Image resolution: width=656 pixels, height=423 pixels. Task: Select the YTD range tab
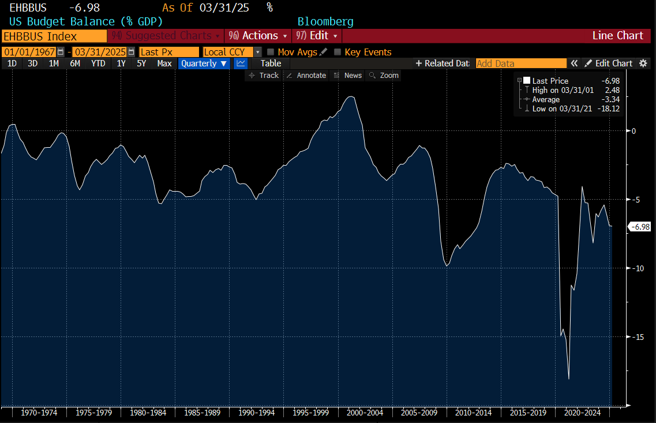pos(98,63)
